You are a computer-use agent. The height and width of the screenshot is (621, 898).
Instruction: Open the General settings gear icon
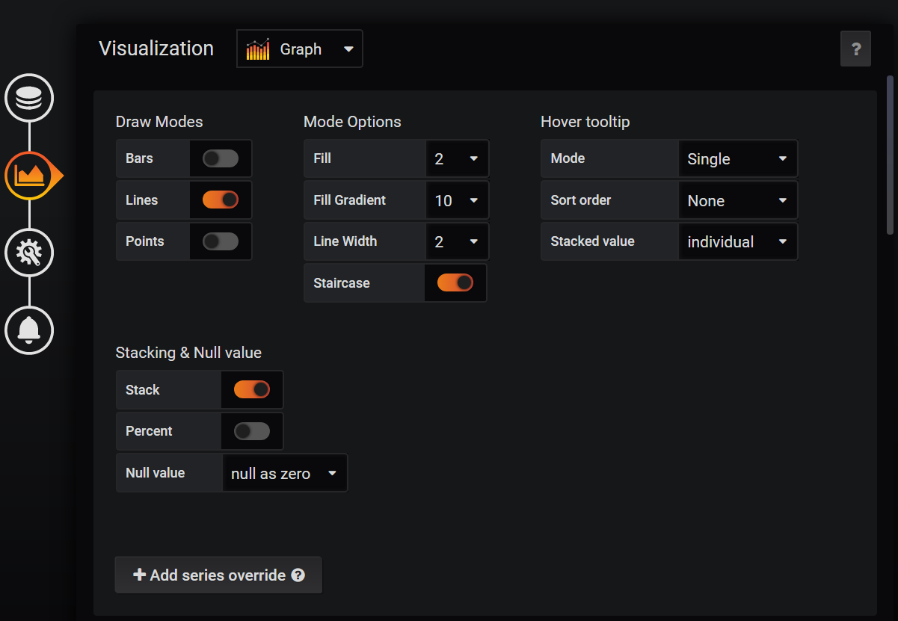click(x=29, y=253)
